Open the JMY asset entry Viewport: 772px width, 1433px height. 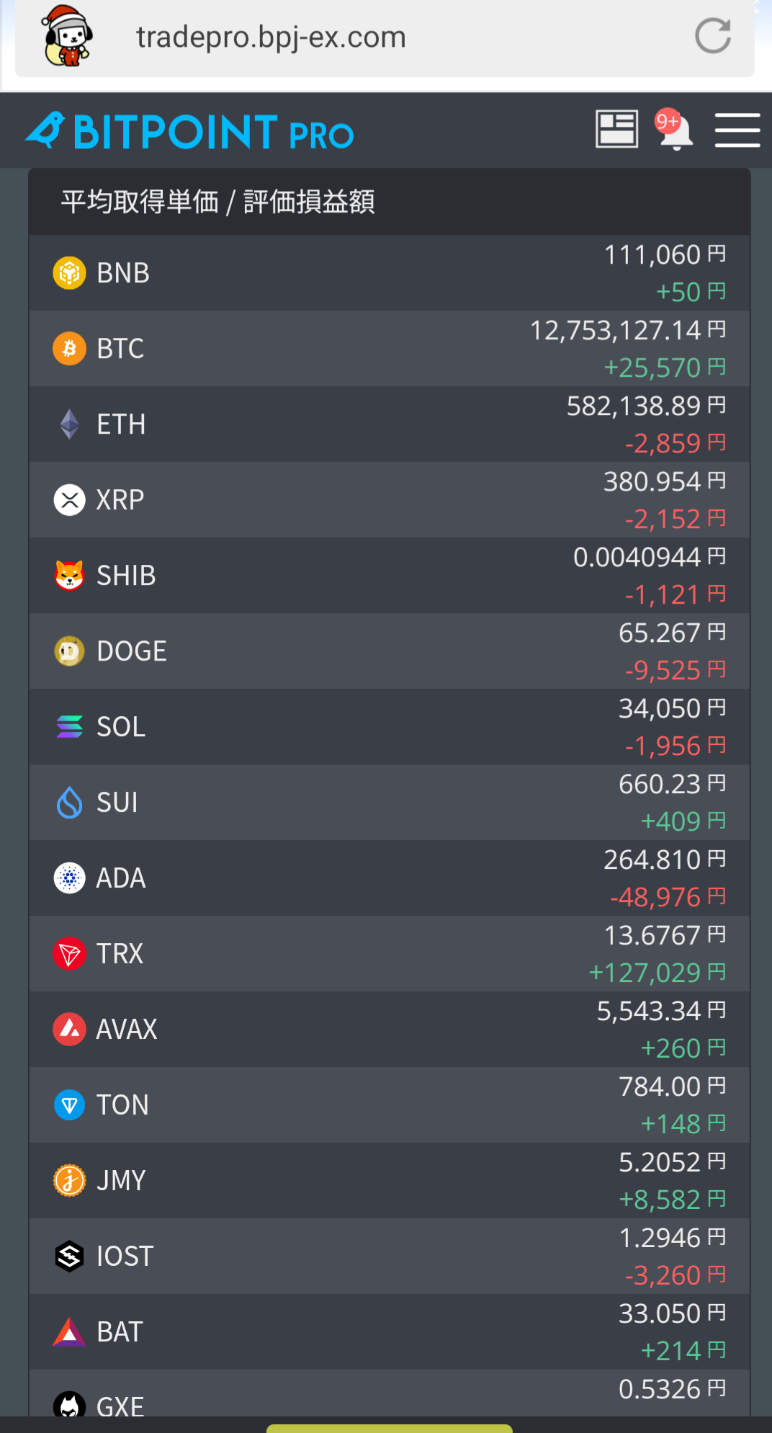point(390,1181)
